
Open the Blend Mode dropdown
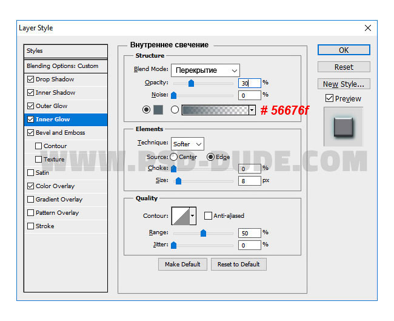[x=205, y=70]
